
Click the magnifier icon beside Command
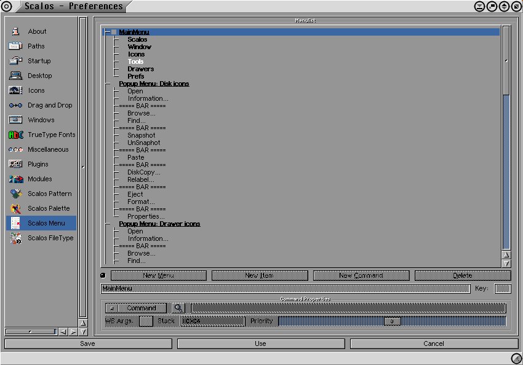[178, 308]
